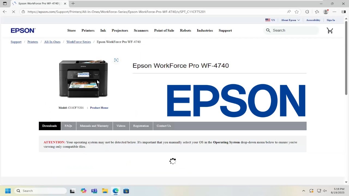Click the browser address bar URL

(116, 12)
